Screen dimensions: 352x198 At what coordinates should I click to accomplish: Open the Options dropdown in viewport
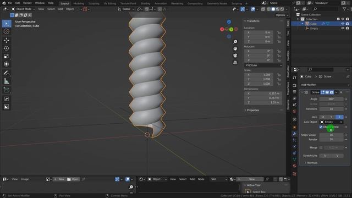click(282, 15)
